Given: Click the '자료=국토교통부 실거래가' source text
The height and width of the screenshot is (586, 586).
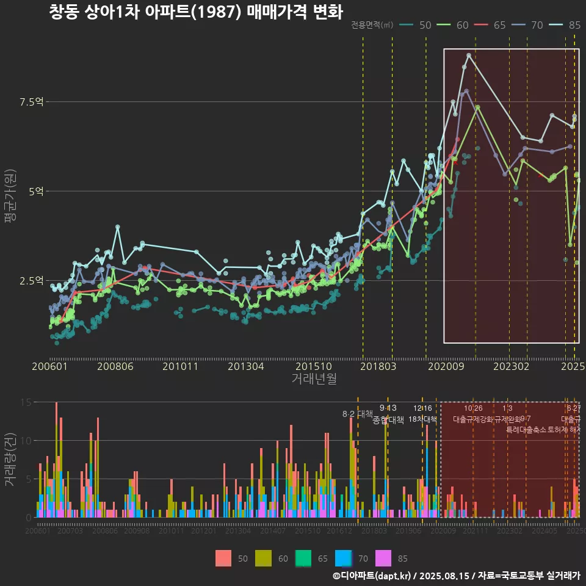Looking at the screenshot, I should pos(529,576).
